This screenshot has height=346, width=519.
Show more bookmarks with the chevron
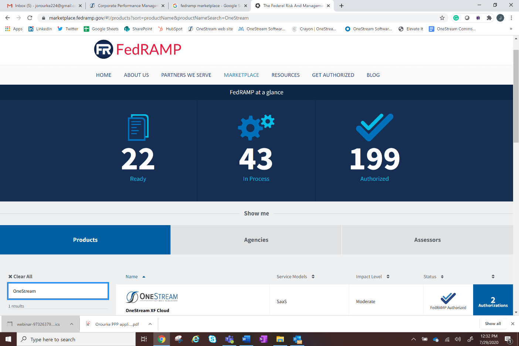[x=511, y=29]
